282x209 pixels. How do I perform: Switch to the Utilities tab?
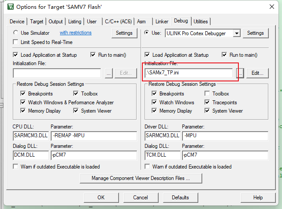pos(200,21)
